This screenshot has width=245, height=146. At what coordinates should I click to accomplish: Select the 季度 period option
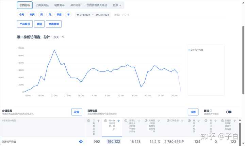[59, 15]
